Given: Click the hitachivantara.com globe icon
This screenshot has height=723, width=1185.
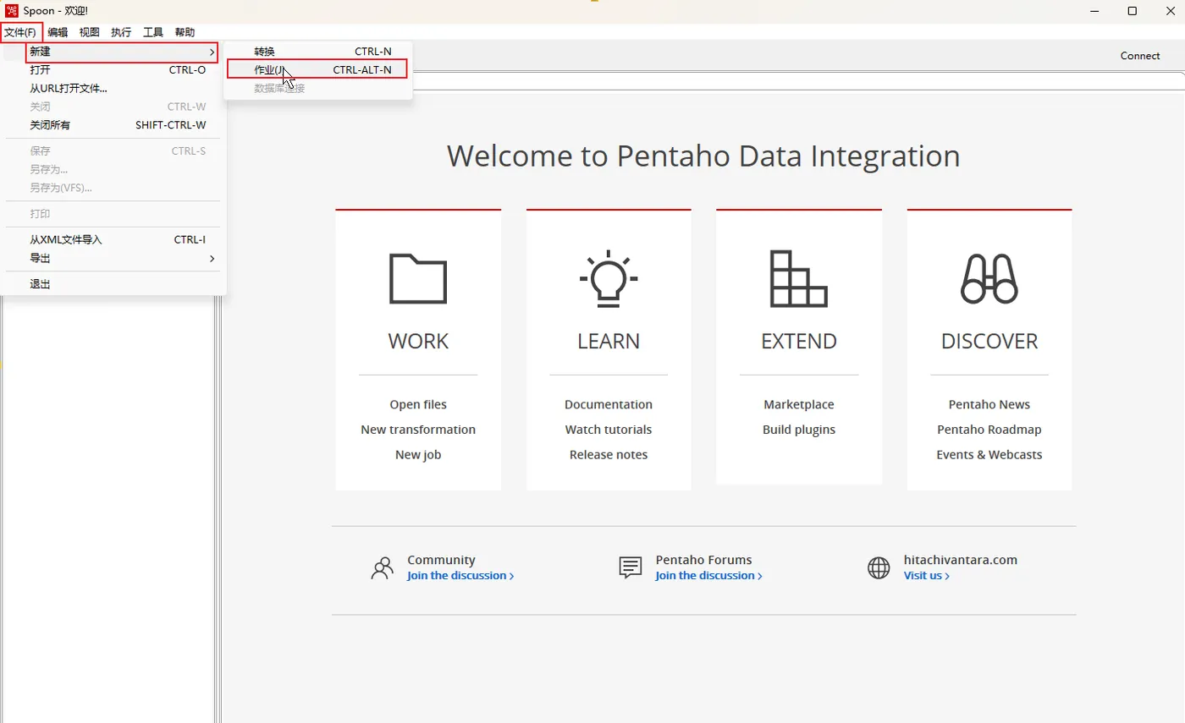Looking at the screenshot, I should [x=879, y=567].
